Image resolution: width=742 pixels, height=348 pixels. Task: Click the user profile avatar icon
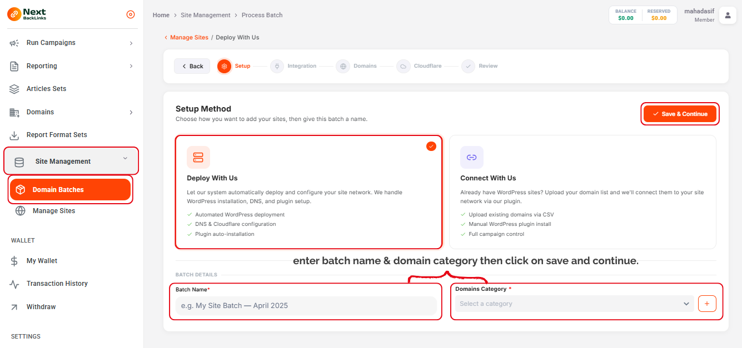pos(728,16)
